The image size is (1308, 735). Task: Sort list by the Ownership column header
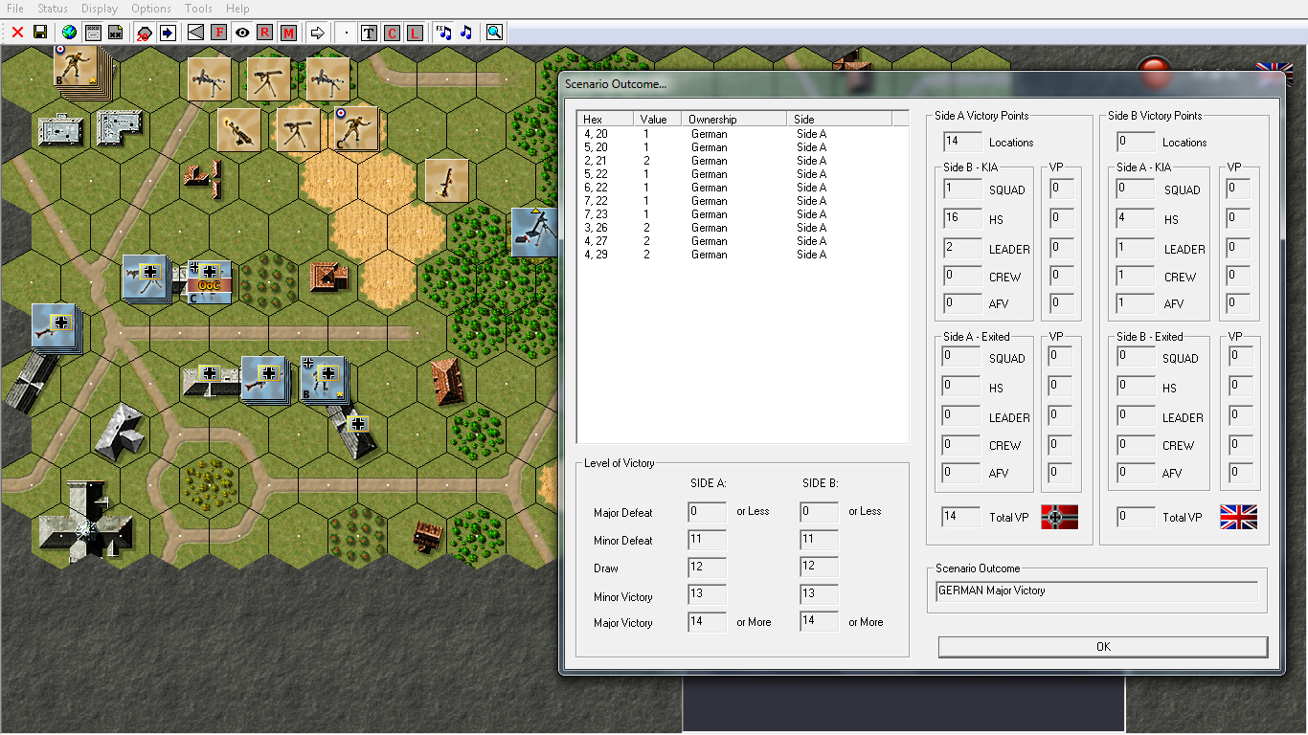[x=734, y=120]
